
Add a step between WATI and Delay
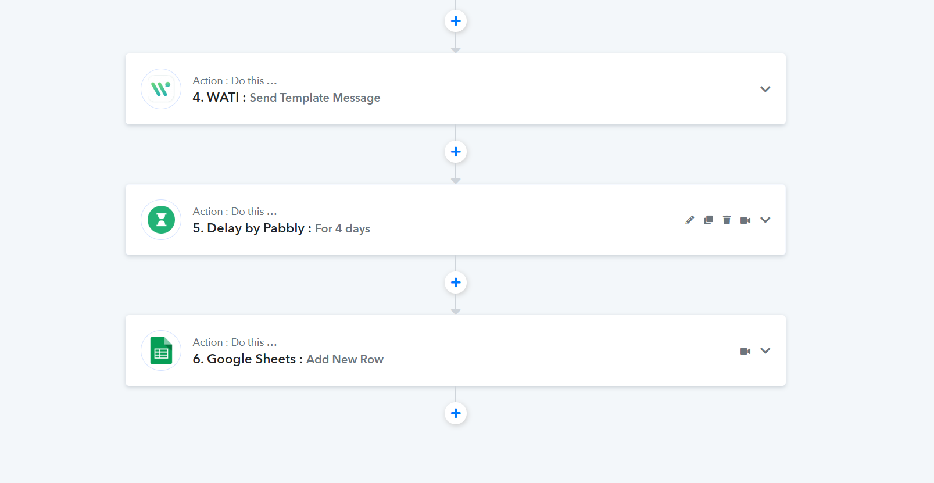point(456,152)
